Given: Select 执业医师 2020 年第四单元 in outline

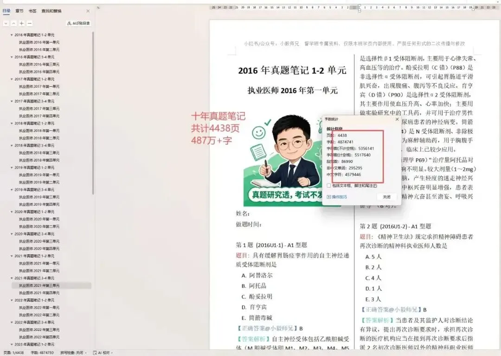Looking at the screenshot, I should [x=39, y=248].
